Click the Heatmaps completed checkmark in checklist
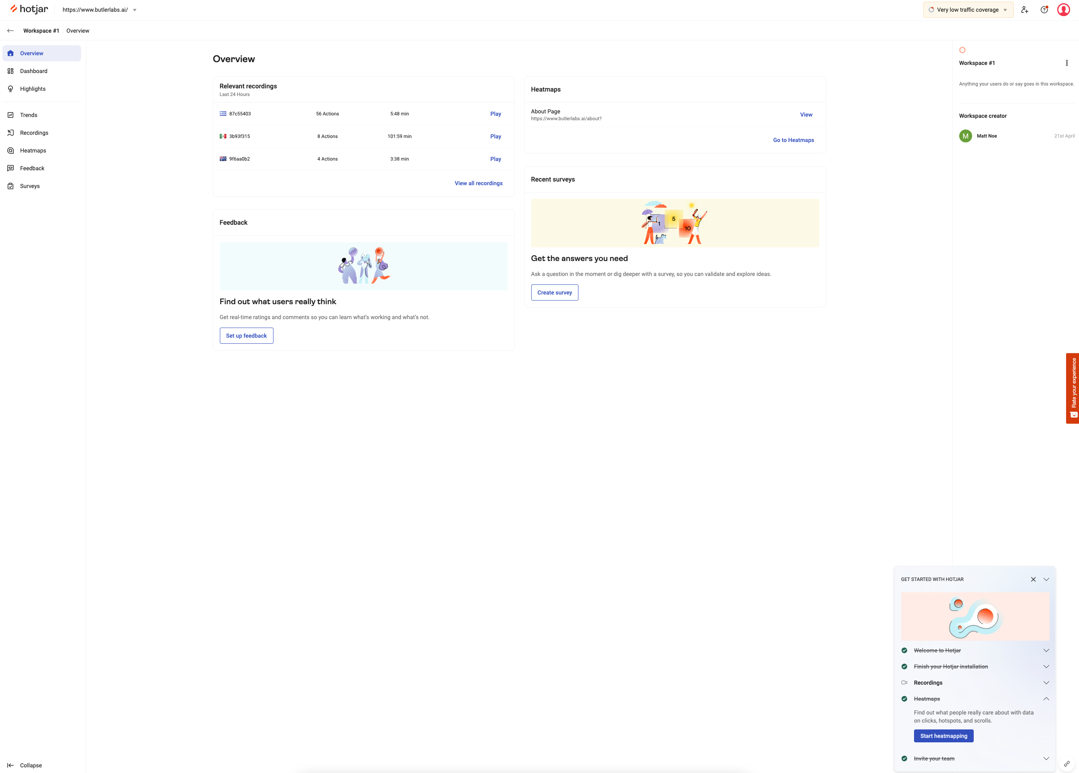1079x773 pixels. click(904, 699)
